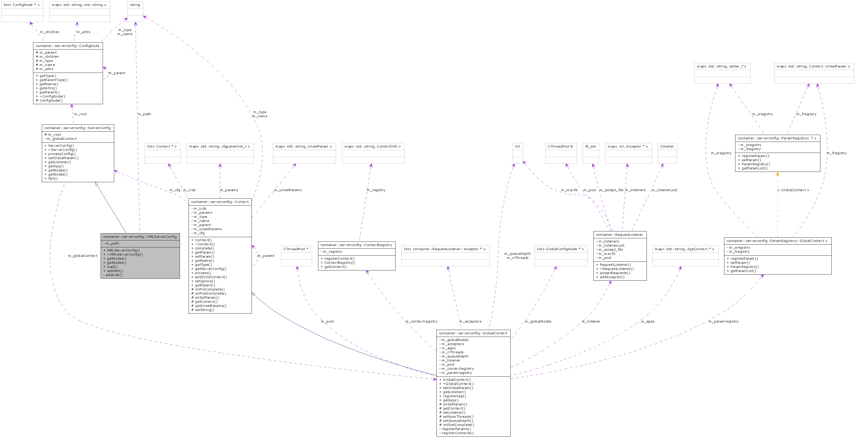Click the m_contextregistry edge label
This screenshot has width=855, height=438.
tap(421, 322)
